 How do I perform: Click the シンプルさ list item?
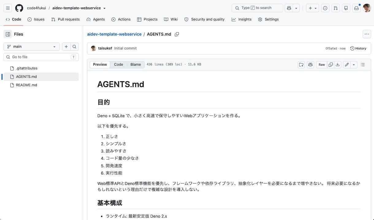click(116, 144)
